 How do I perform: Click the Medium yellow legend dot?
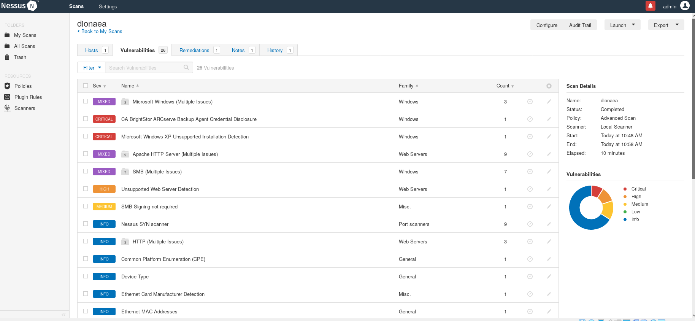pyautogui.click(x=625, y=204)
